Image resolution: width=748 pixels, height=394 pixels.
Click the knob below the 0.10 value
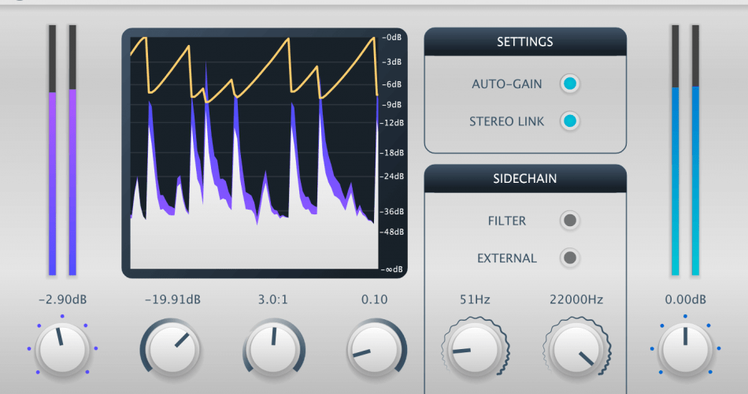(x=375, y=349)
